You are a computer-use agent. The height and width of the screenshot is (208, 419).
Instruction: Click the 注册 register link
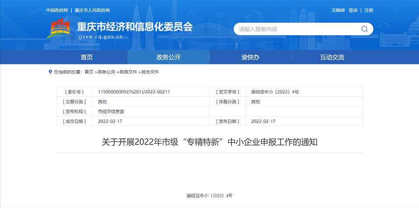point(369,10)
